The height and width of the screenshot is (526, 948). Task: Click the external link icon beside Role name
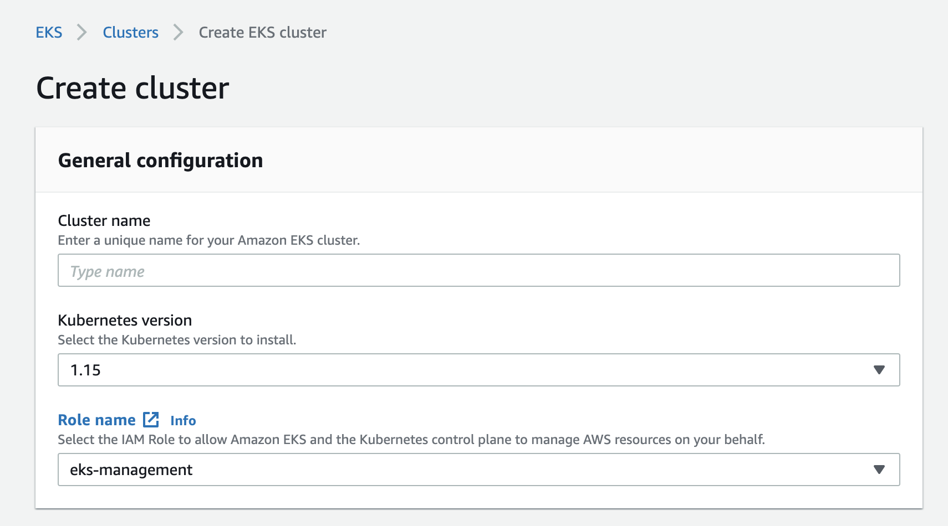[x=151, y=420]
